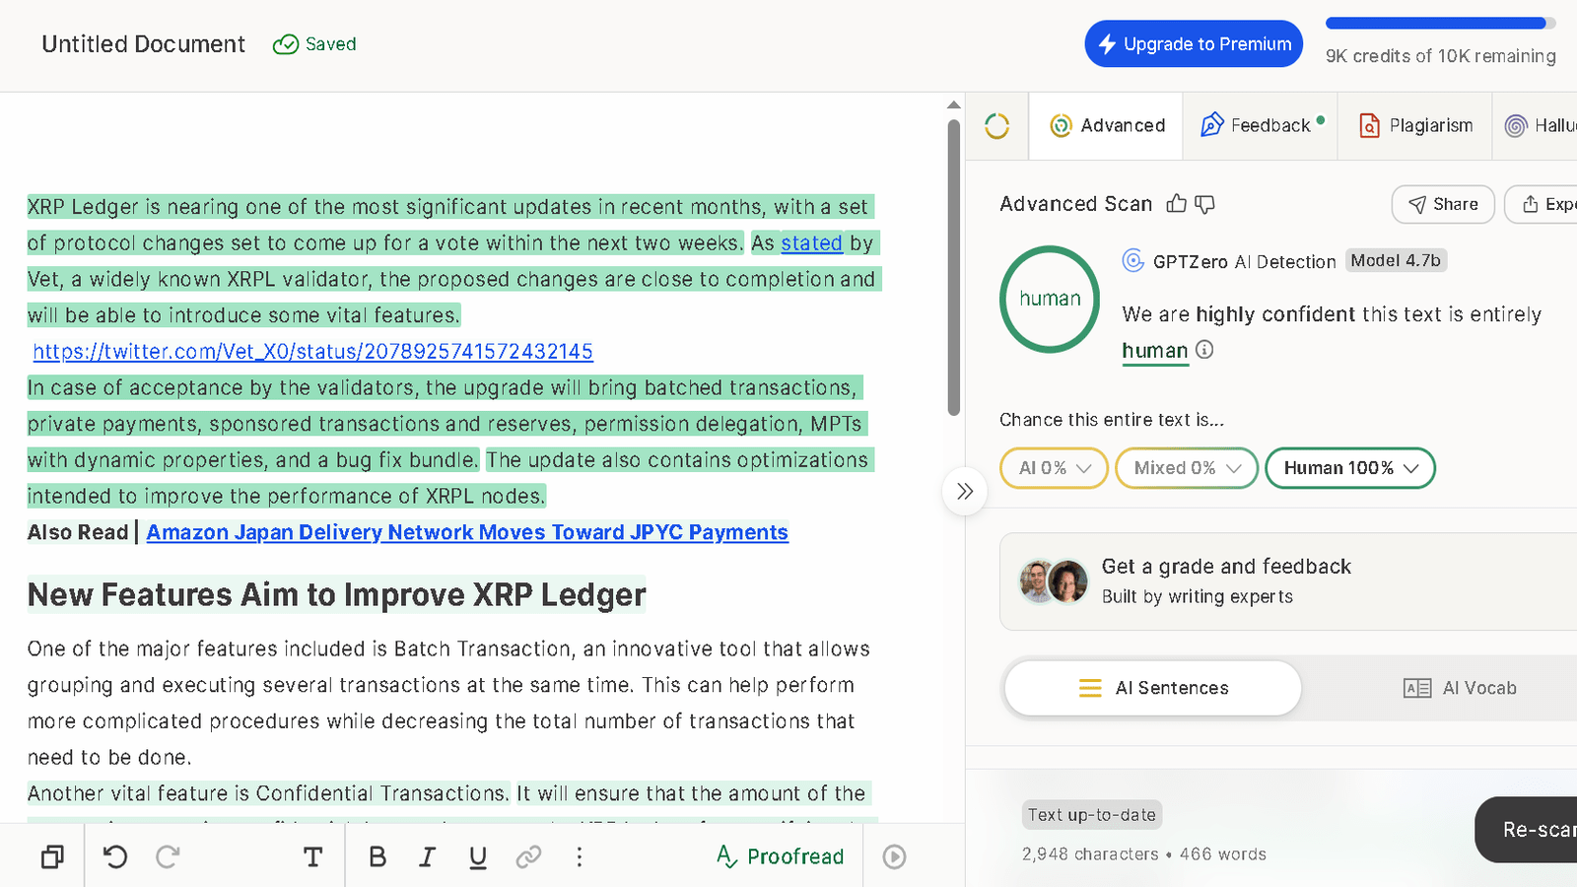This screenshot has height=887, width=1577.
Task: Click the document vertical scrollbar
Action: 953,267
